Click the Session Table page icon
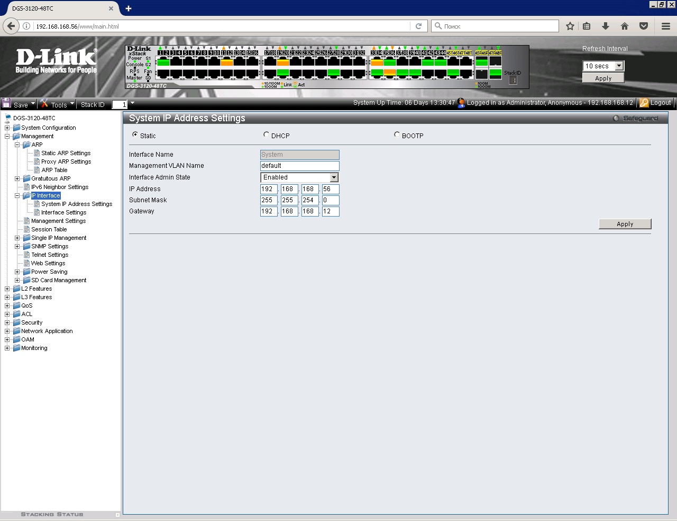 [x=27, y=229]
